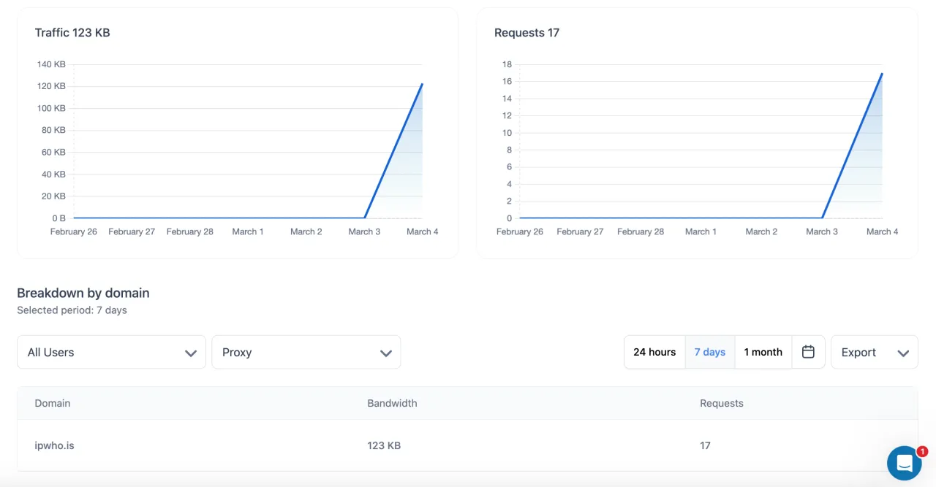
Task: Open the chat support widget
Action: (904, 464)
